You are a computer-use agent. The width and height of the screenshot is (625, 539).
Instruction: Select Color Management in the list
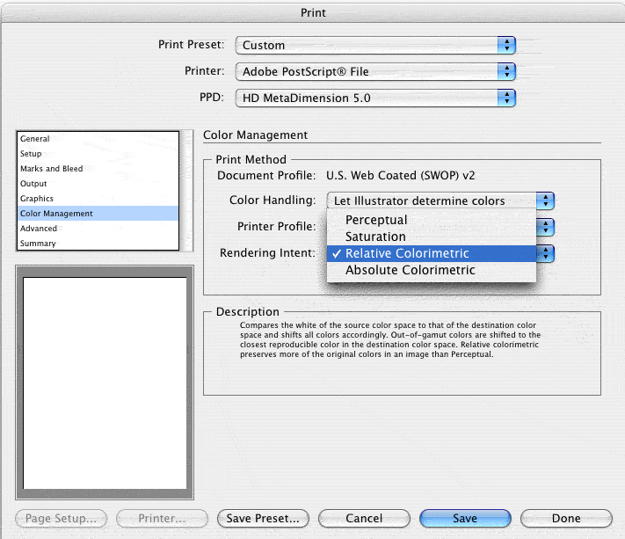(x=98, y=214)
